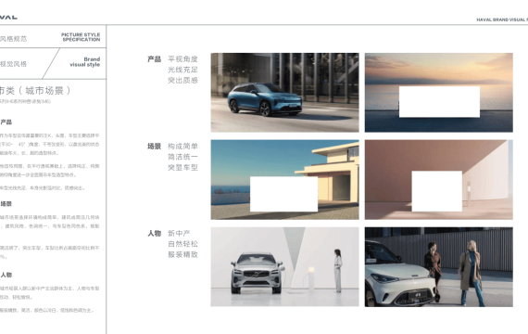Open the modern beige house scene image
This screenshot has height=334, width=528.
[x=285, y=179]
